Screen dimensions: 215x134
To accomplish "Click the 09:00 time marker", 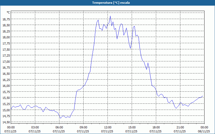I will (x=84, y=127).
